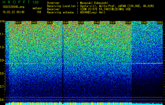Screen dimensions: 165x105
Task: Click the 0.9 kHz axis label
Action: (2, 60)
